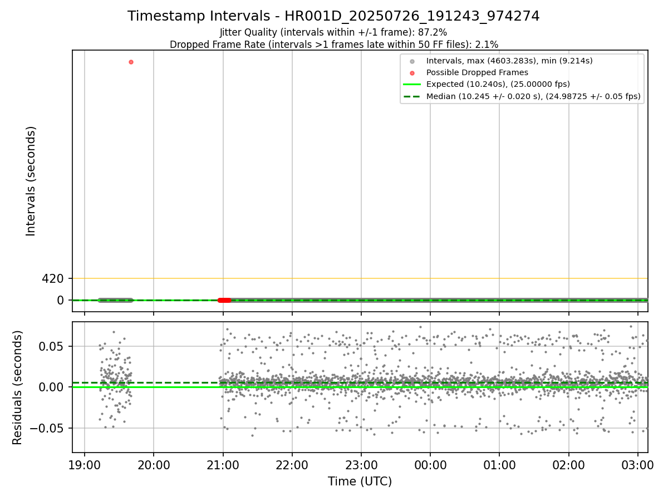The width and height of the screenshot is (668, 501).
Task: Click the plot title 'Timestamp Intervals - HR001D_20250726_191243_974274'
Action: tap(333, 16)
